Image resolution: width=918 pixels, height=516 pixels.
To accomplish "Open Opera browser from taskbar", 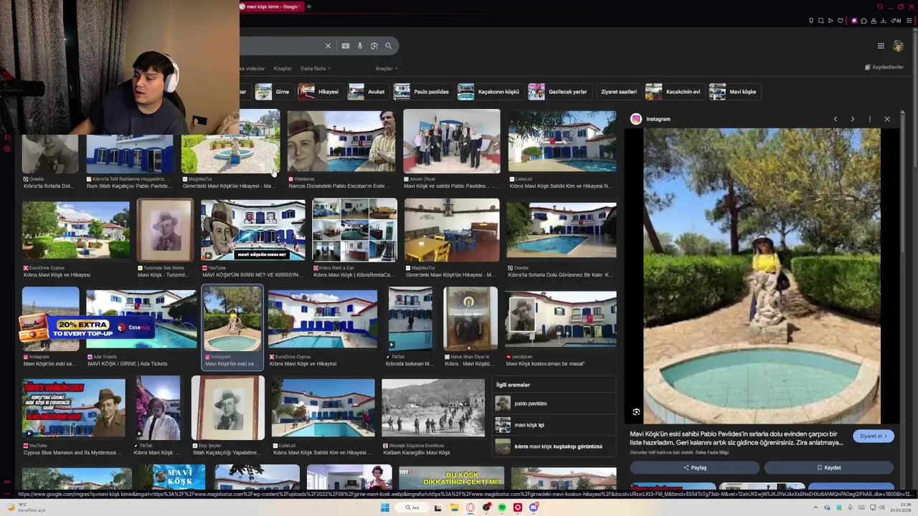I will tap(470, 507).
